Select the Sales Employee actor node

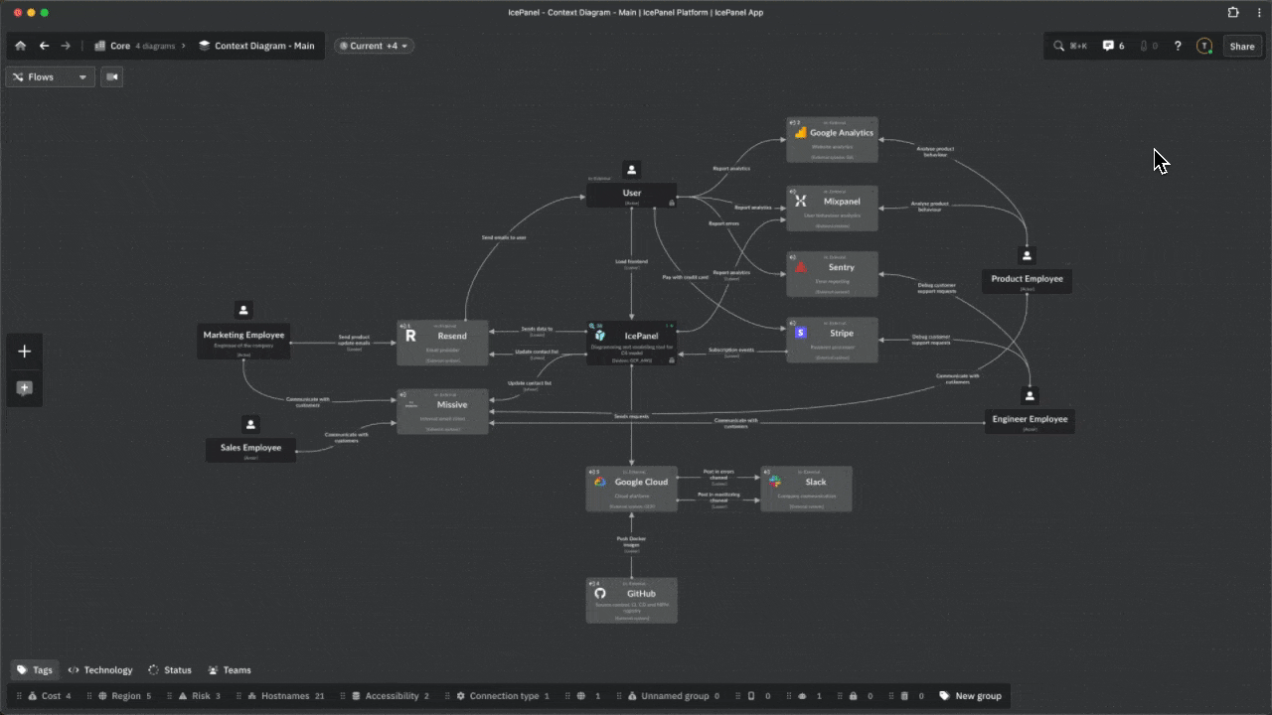tap(250, 450)
